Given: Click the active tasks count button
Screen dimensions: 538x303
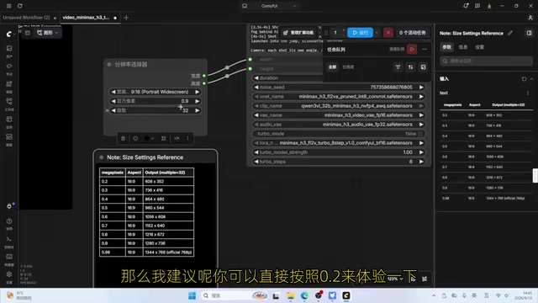Looking at the screenshot, I should 412,33.
